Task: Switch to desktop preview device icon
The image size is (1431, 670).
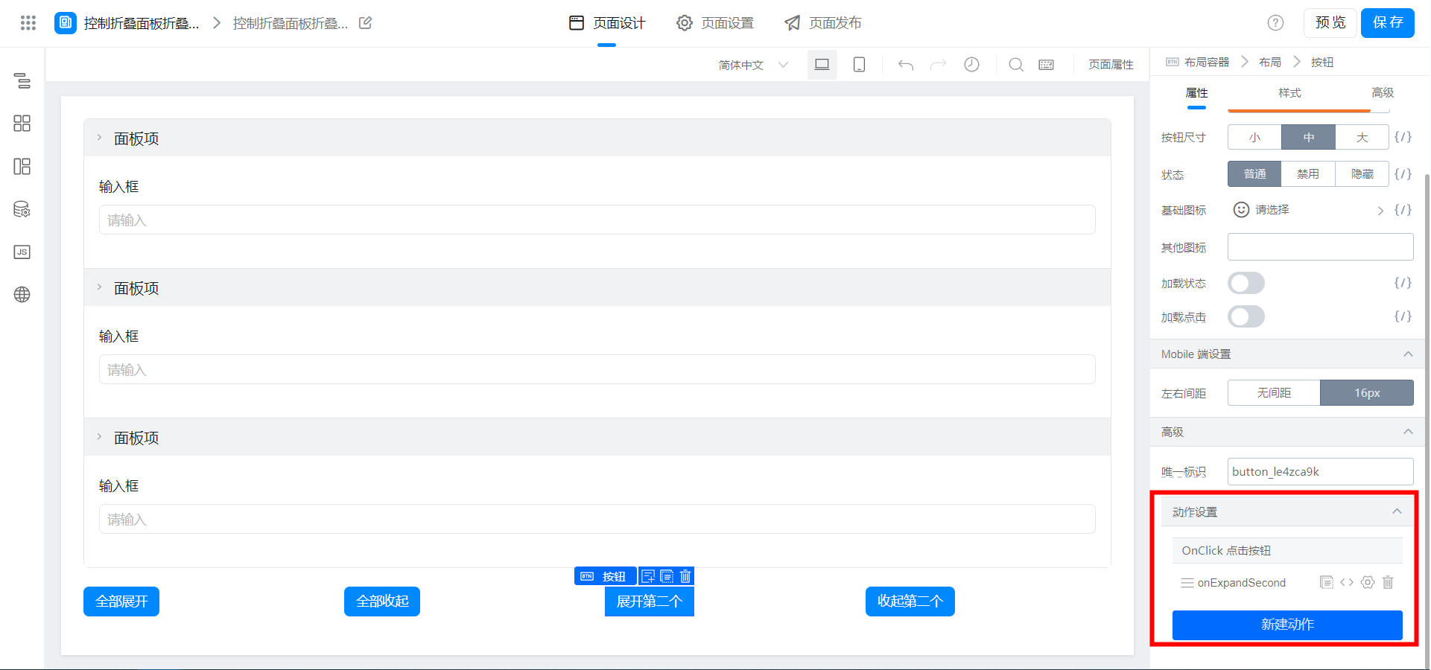Action: 822,65
